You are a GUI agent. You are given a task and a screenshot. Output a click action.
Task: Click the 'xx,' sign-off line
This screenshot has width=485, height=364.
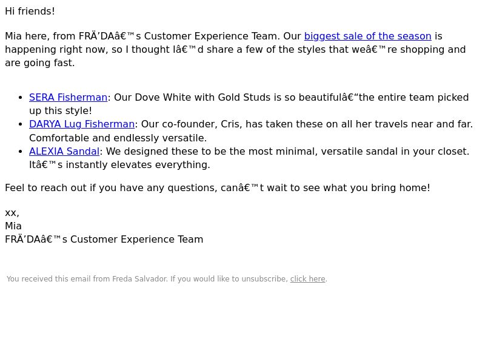12,213
